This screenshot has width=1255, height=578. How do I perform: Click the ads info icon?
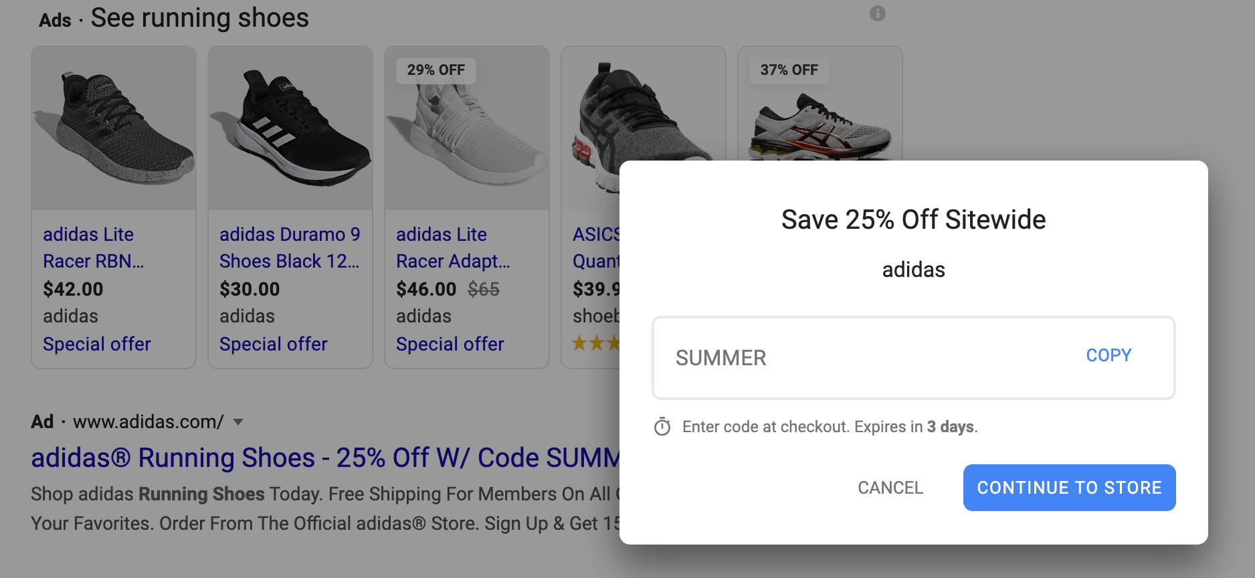click(x=877, y=13)
